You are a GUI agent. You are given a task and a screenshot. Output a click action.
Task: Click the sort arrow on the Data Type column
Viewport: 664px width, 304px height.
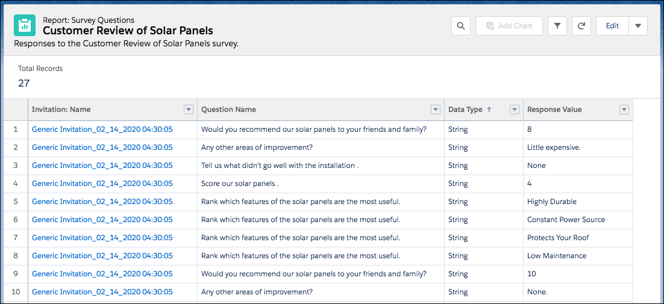pyautogui.click(x=489, y=110)
